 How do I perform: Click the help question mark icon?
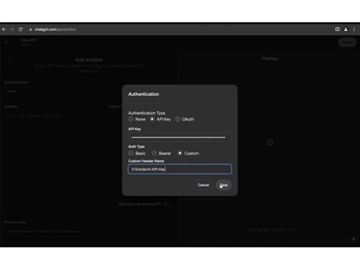pos(354,239)
